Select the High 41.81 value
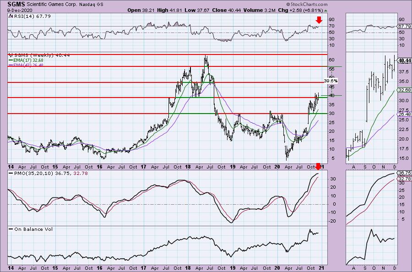This screenshot has width=412, height=272. click(x=169, y=10)
